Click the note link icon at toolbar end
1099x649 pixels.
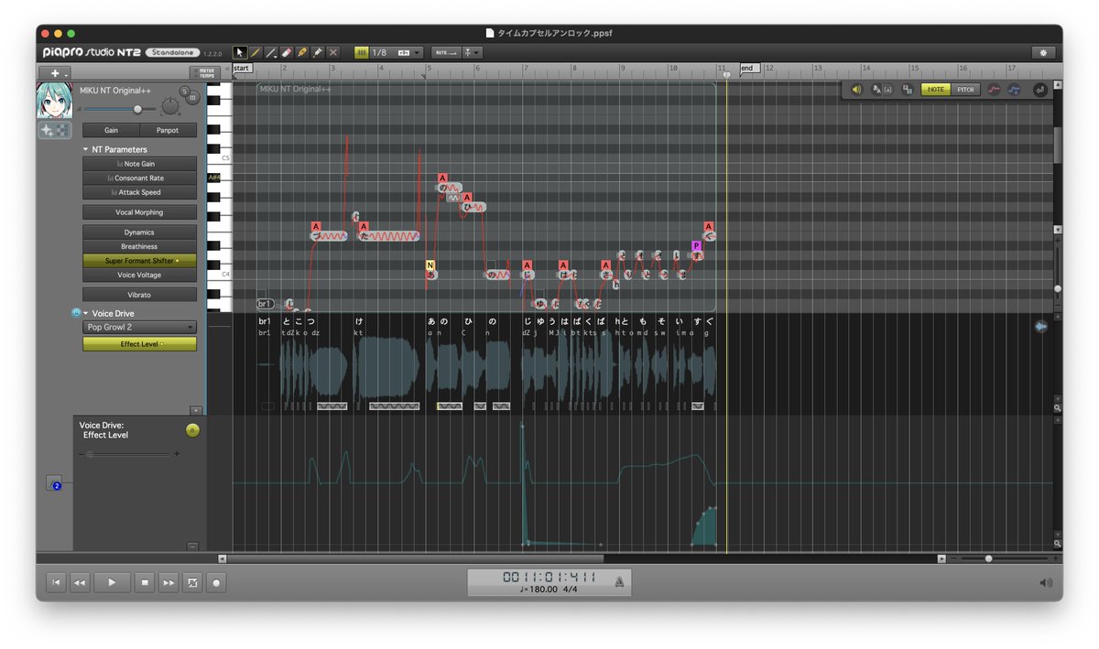(x=1040, y=90)
